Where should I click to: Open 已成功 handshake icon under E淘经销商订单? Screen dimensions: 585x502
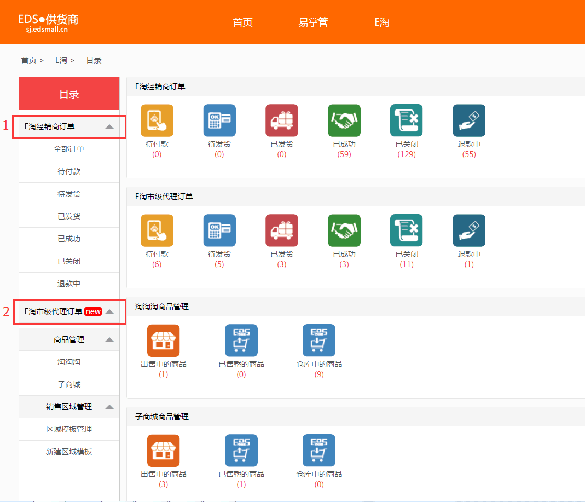click(344, 120)
